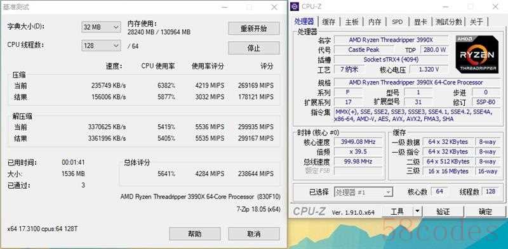
Task: Click the 帮助 button
Action: 195,234
